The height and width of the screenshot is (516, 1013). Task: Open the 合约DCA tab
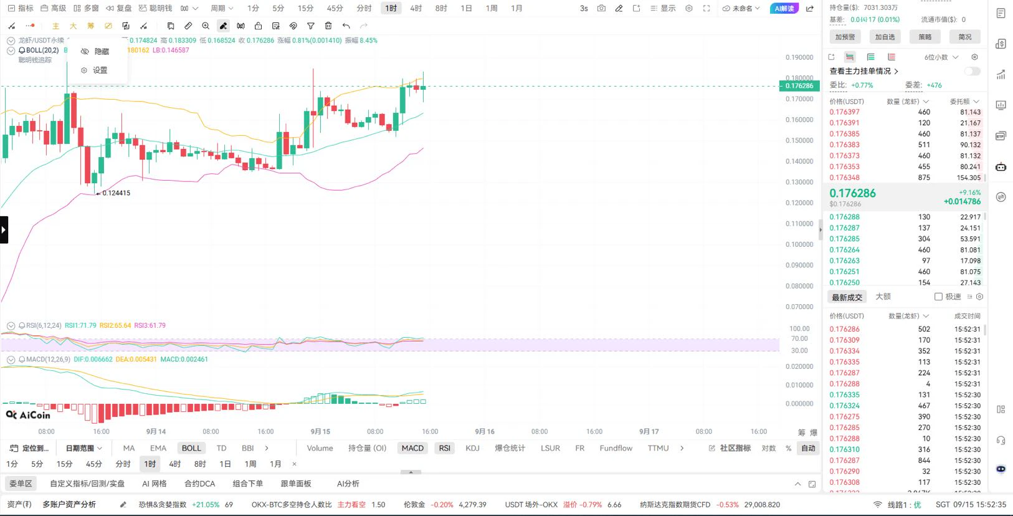(199, 484)
